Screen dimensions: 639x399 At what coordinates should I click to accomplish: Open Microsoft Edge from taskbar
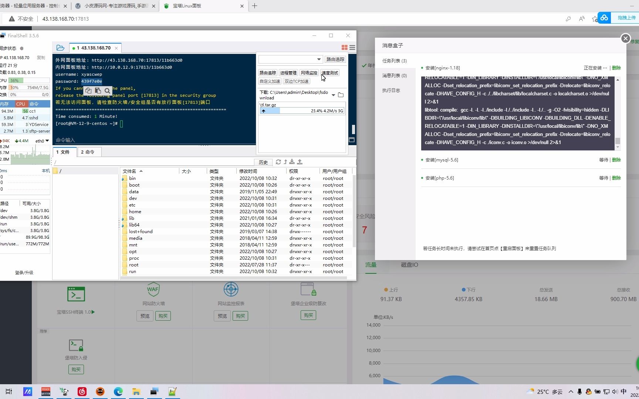118,392
